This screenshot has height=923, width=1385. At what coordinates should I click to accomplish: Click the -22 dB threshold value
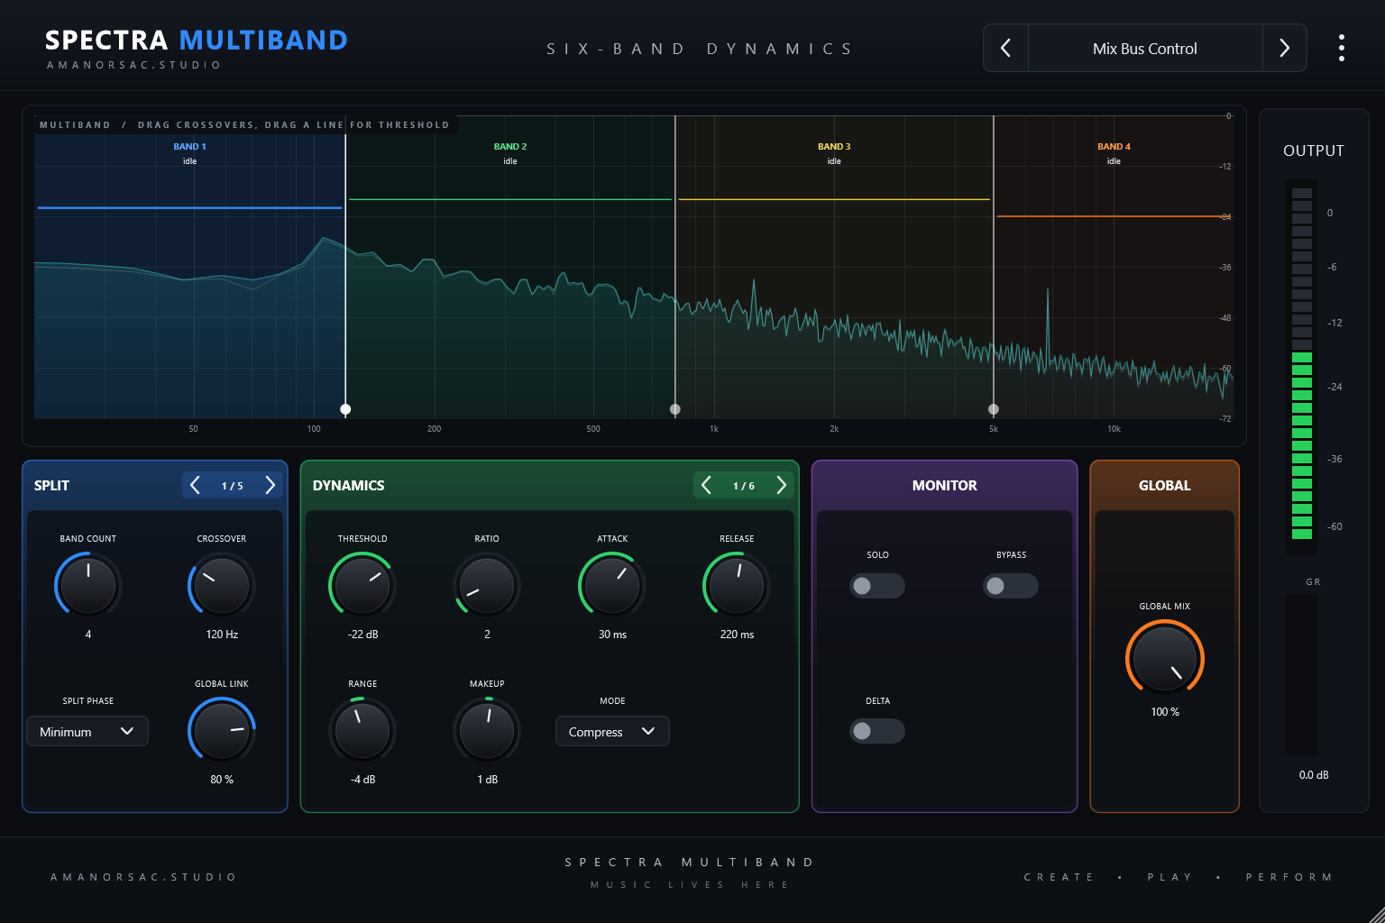[362, 635]
